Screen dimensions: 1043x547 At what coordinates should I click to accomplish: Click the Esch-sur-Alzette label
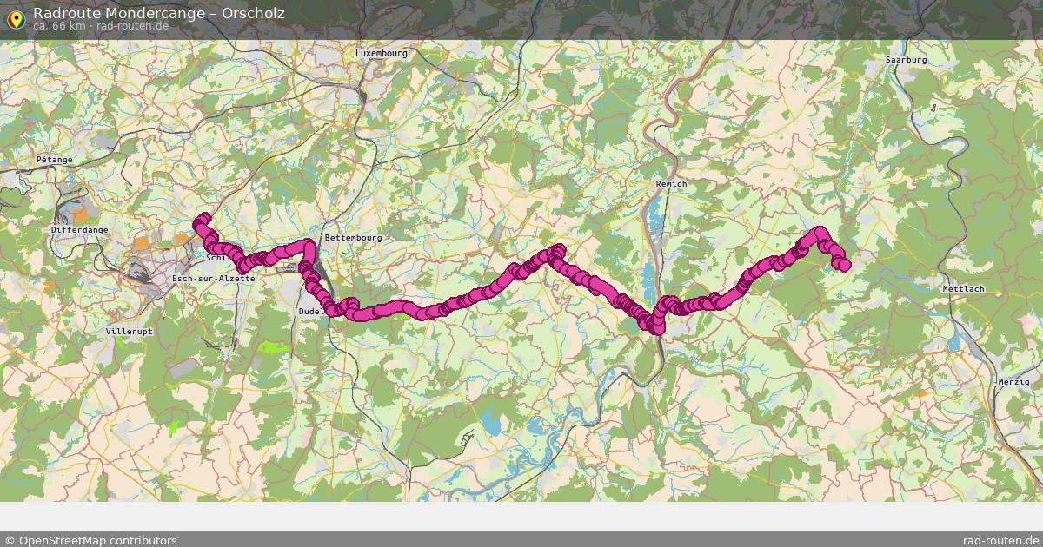click(x=214, y=278)
